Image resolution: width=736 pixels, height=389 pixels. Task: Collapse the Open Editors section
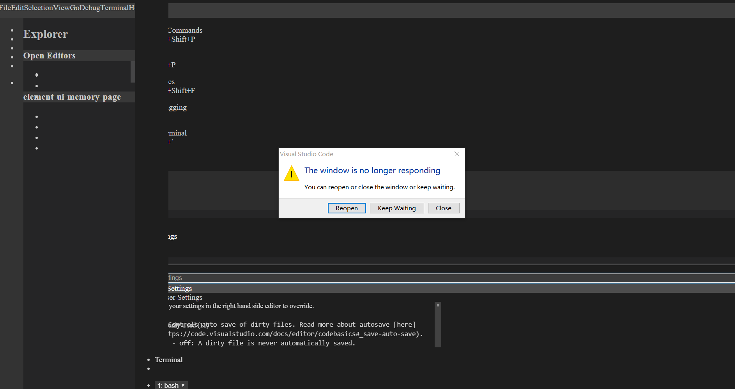tap(49, 55)
